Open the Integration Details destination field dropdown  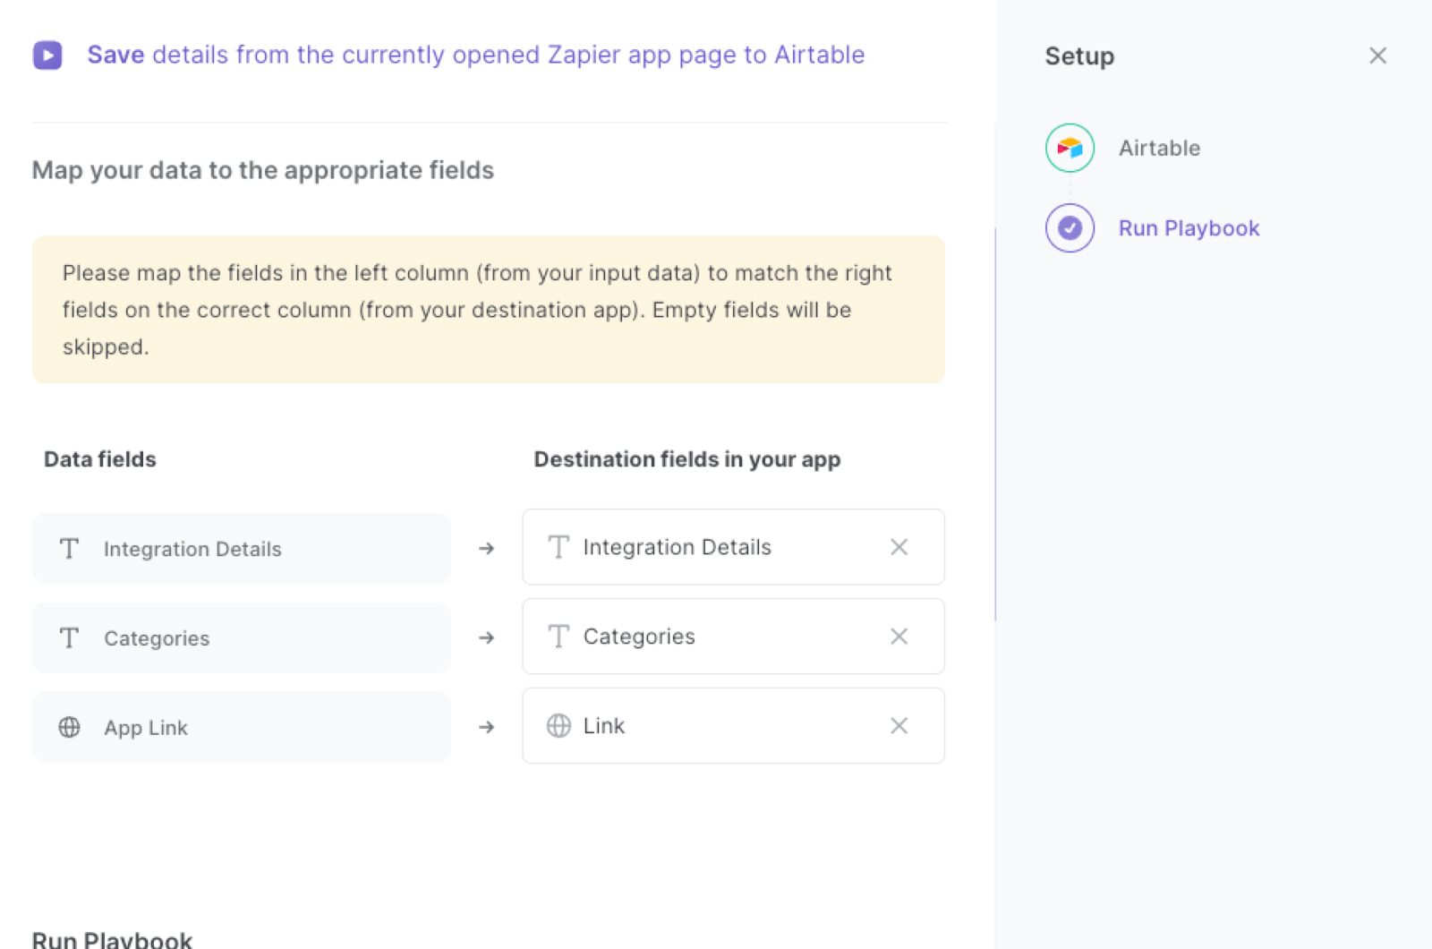click(733, 547)
